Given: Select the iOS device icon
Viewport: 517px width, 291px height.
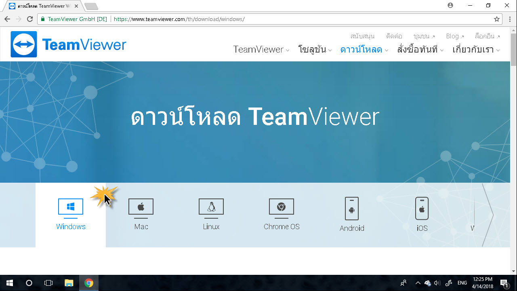Looking at the screenshot, I should (422, 209).
